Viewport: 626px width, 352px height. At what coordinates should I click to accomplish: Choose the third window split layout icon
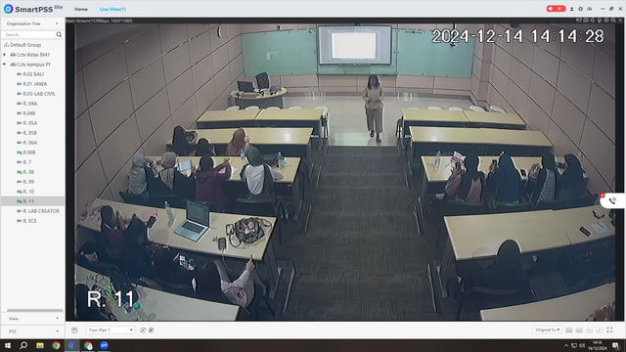(589, 330)
